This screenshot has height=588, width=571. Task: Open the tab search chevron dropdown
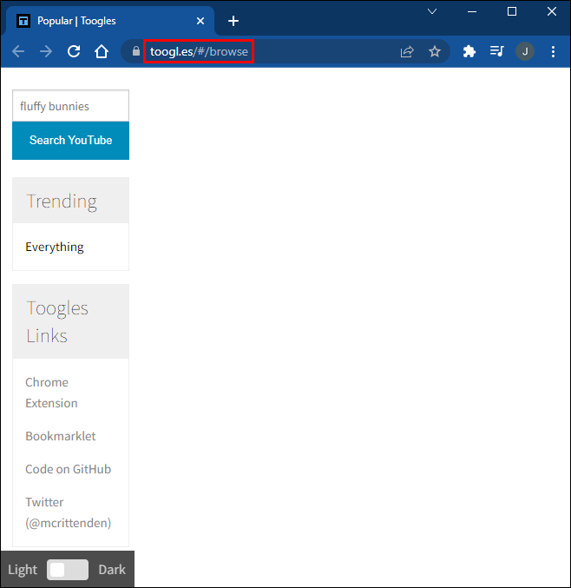[x=432, y=11]
